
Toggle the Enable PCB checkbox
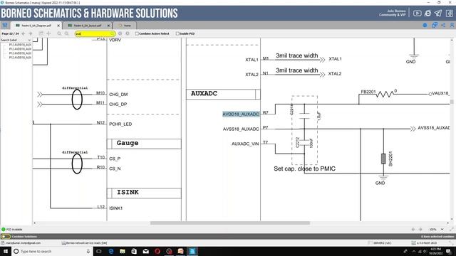pyautogui.click(x=177, y=33)
